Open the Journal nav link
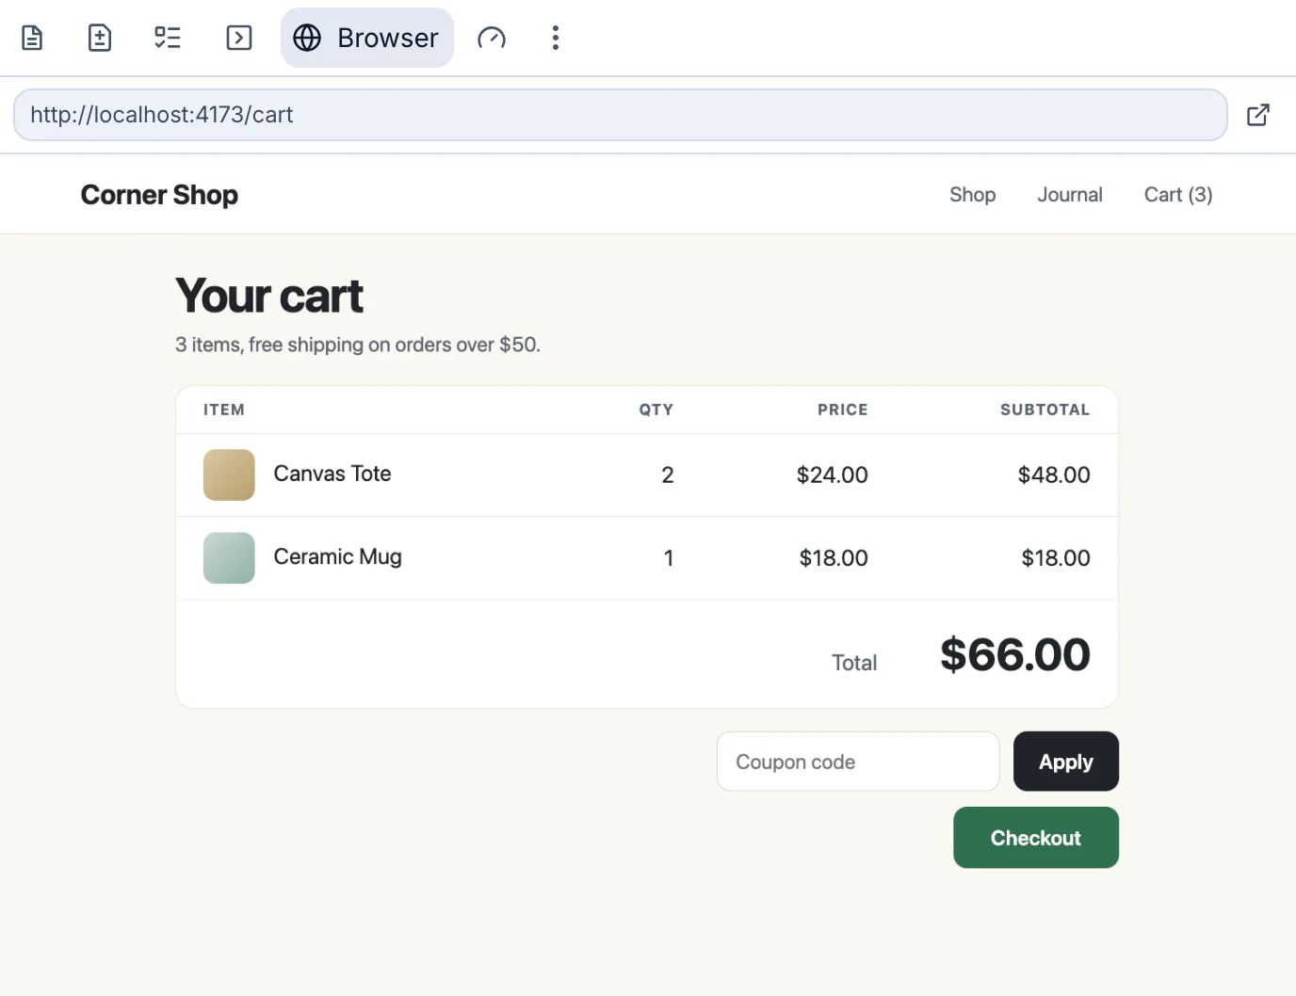This screenshot has width=1296, height=996. click(x=1070, y=195)
